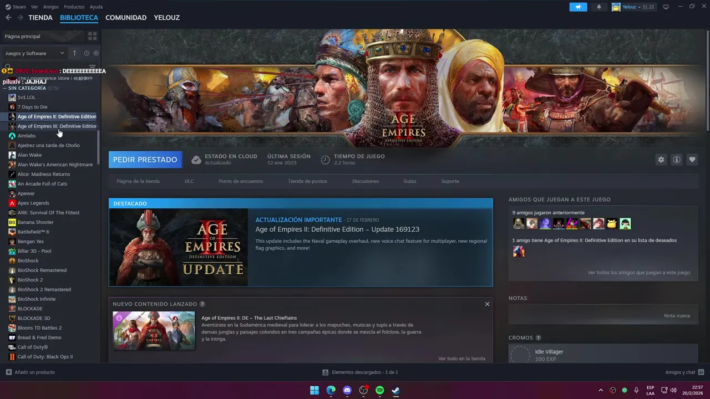Open the Productos menu
This screenshot has width=710, height=399.
[74, 7]
